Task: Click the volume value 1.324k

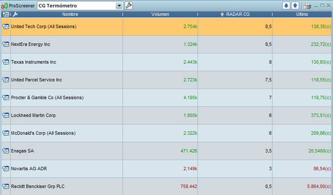Action: (190, 44)
